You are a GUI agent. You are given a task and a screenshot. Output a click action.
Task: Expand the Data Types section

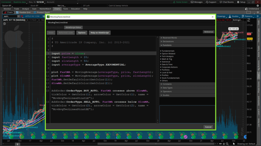point(187,88)
